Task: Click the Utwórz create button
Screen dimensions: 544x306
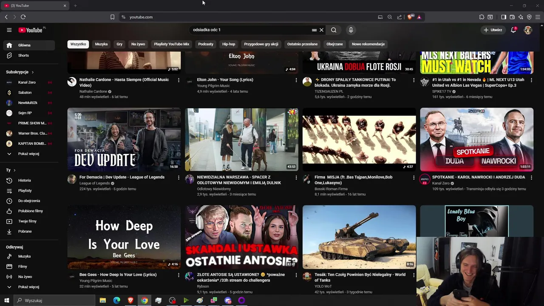Action: coord(493,30)
